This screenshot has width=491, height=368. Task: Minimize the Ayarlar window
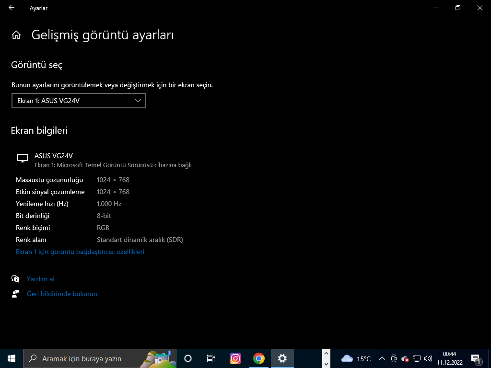435,8
